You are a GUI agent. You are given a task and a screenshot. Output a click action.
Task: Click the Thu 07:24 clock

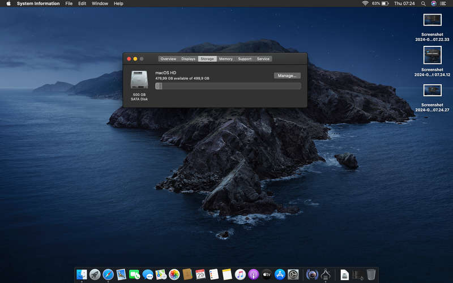point(404,3)
